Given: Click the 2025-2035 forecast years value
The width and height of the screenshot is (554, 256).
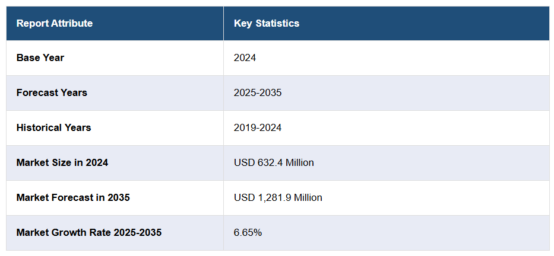Looking at the screenshot, I should (x=258, y=93).
